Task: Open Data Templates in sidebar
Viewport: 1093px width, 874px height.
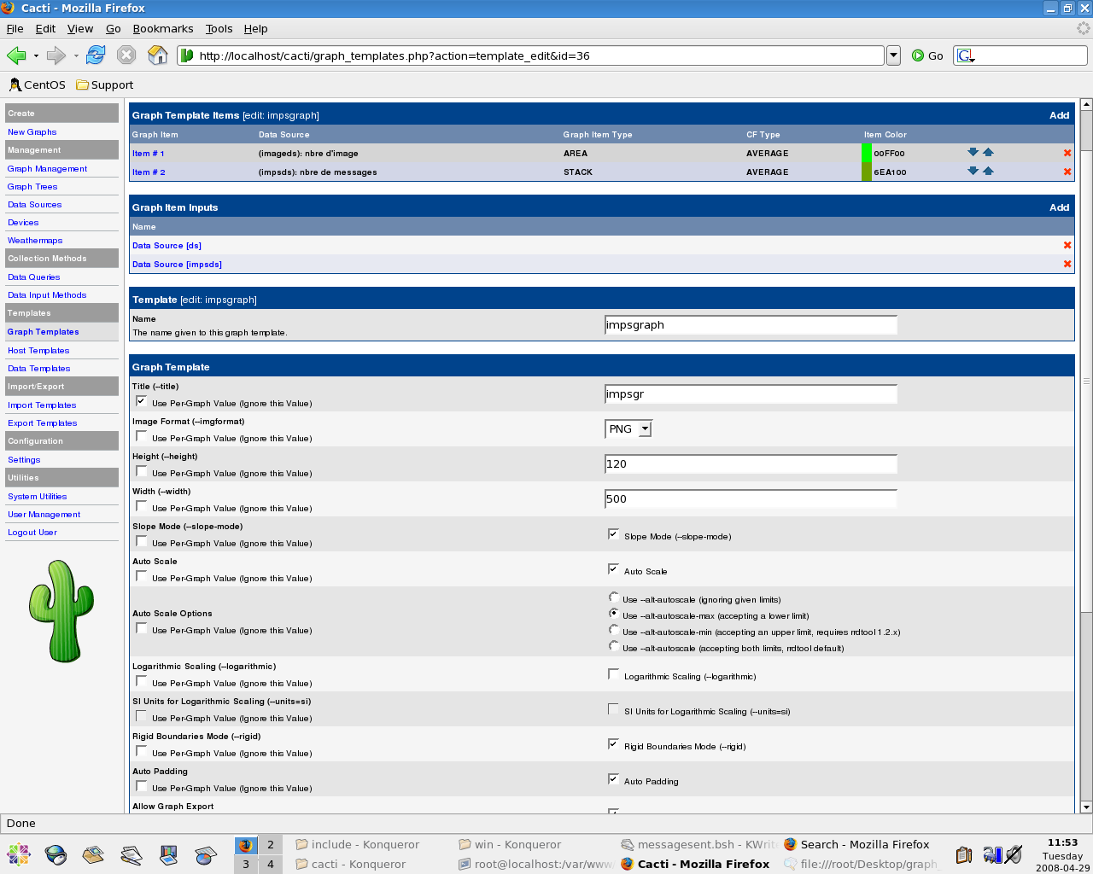Action: tap(38, 369)
